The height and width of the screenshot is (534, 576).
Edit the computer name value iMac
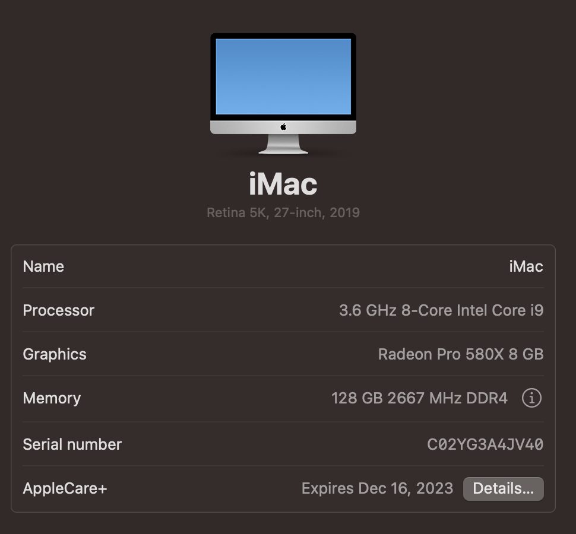(526, 266)
